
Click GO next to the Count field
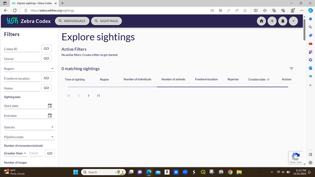click(x=50, y=153)
